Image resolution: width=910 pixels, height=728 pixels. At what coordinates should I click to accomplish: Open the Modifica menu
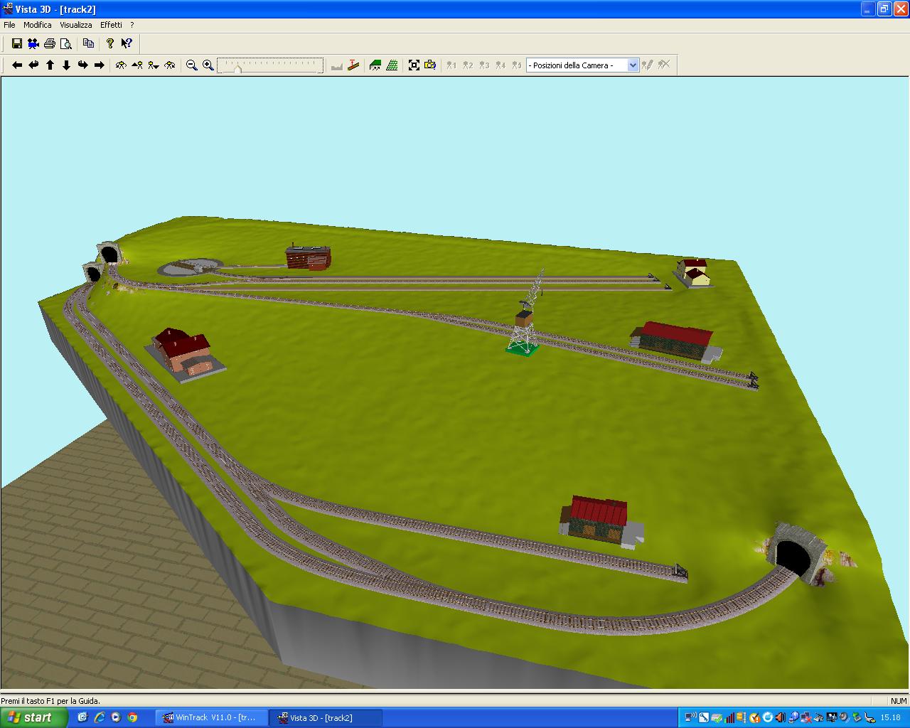coord(38,25)
